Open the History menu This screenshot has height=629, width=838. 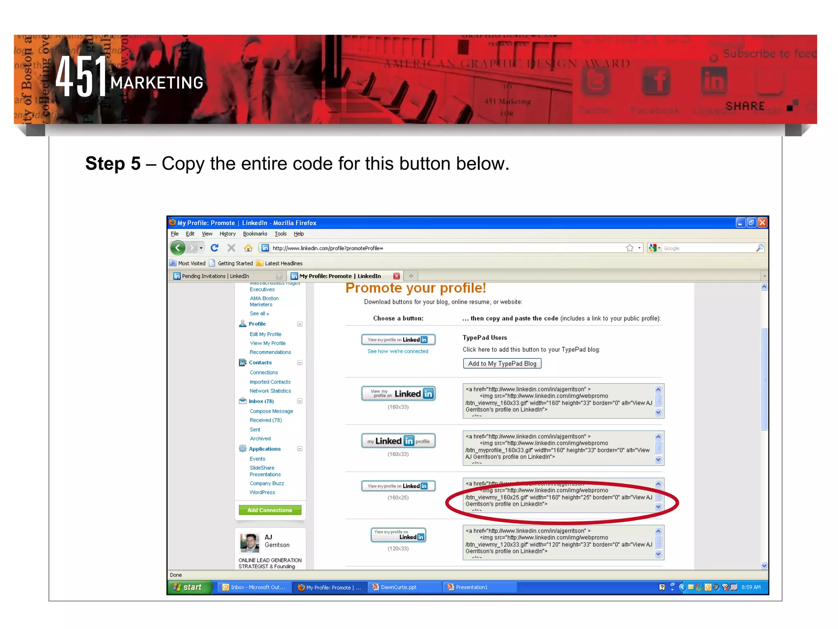228,234
